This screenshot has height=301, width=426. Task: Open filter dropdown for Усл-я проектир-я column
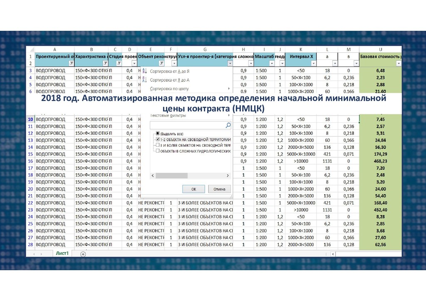click(x=230, y=63)
